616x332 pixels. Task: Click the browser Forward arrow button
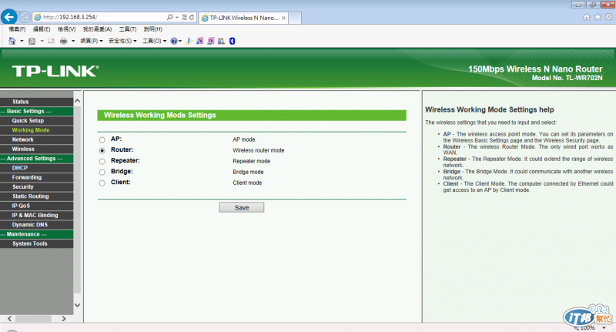[25, 17]
